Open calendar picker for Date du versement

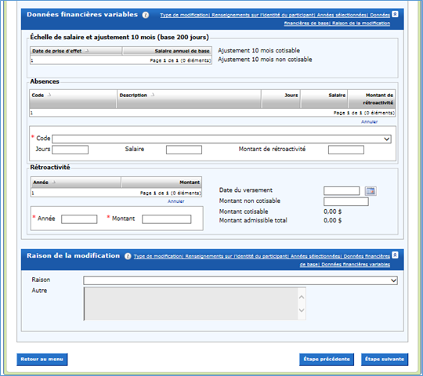(x=371, y=191)
